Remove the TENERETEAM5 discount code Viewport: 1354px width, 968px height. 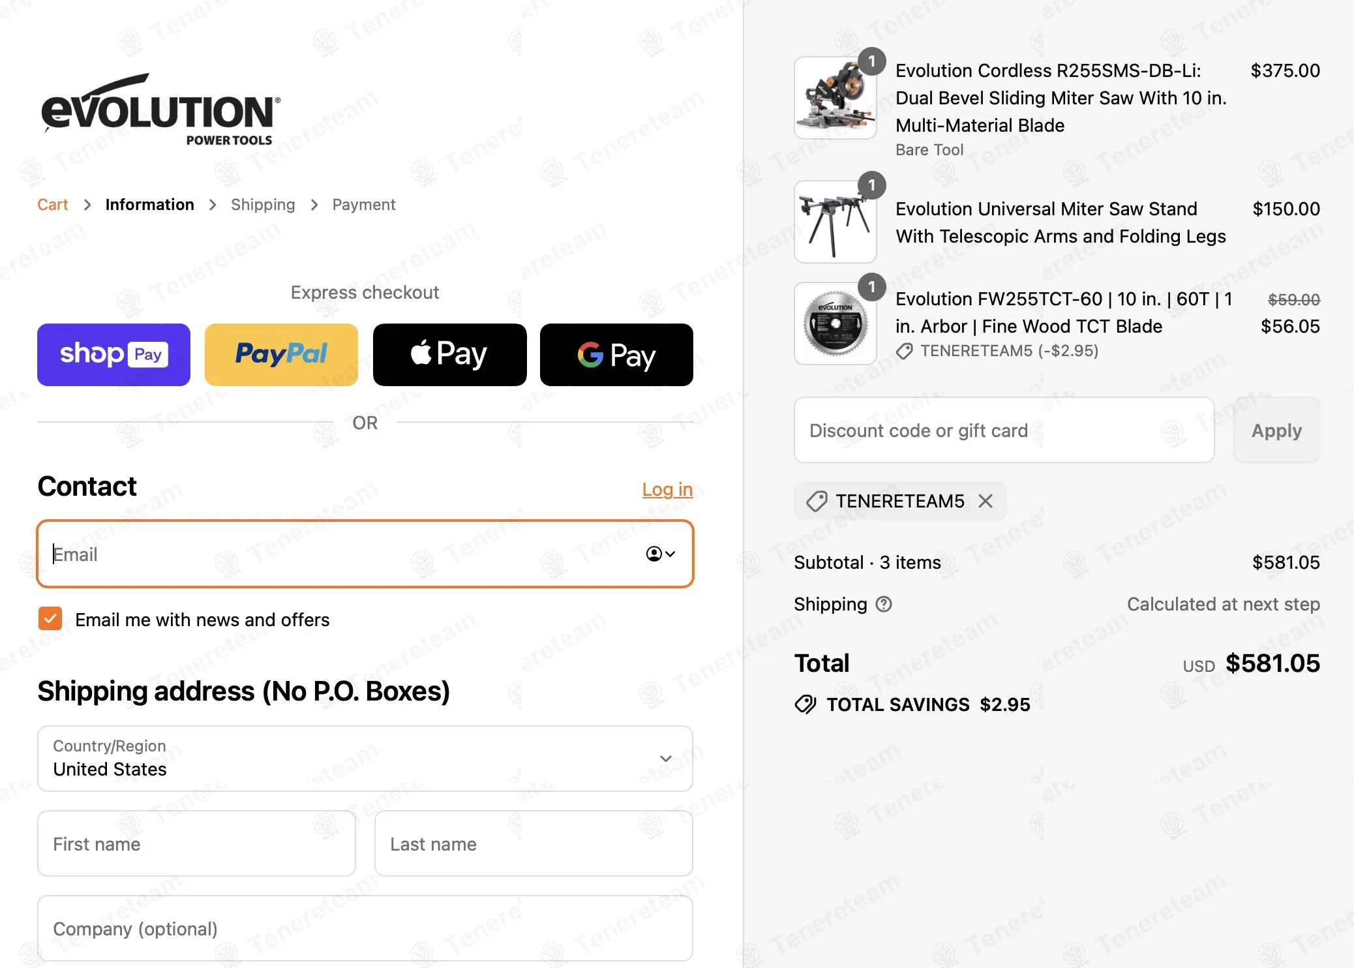(985, 501)
